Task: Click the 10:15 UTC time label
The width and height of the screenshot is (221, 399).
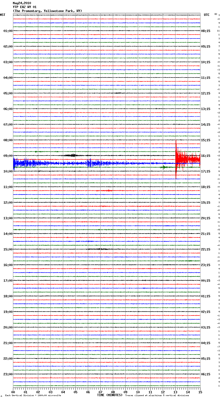Action: click(x=206, y=62)
